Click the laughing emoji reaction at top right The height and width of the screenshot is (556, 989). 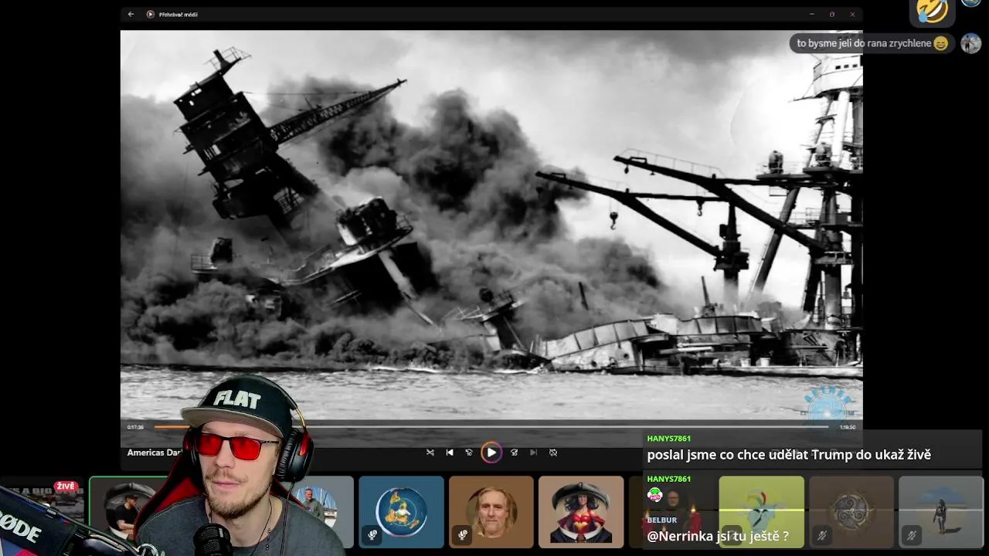pos(932,10)
